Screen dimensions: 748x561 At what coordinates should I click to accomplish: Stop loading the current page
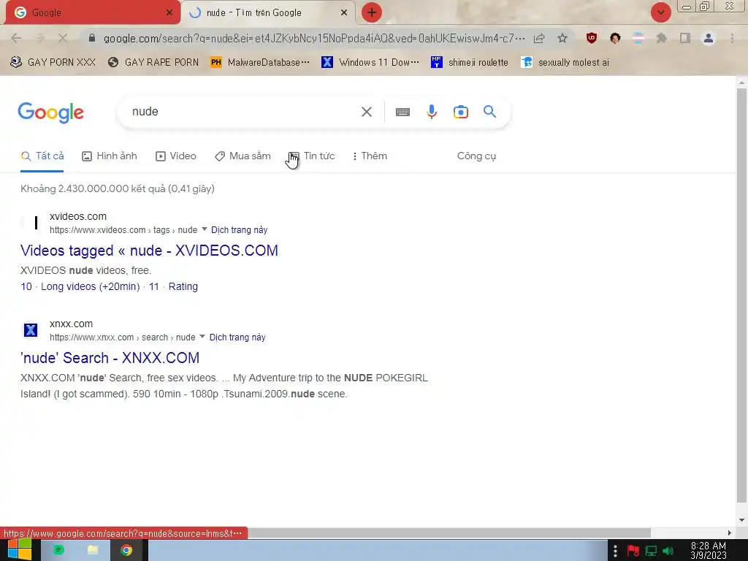(x=63, y=38)
